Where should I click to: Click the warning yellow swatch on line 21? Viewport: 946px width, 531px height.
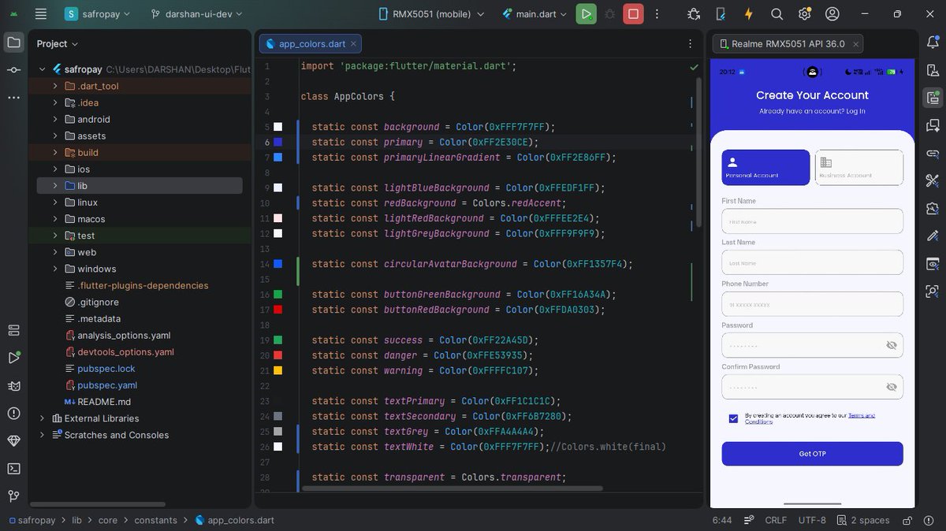277,371
